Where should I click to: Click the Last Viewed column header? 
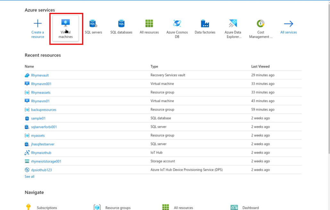[260, 66]
